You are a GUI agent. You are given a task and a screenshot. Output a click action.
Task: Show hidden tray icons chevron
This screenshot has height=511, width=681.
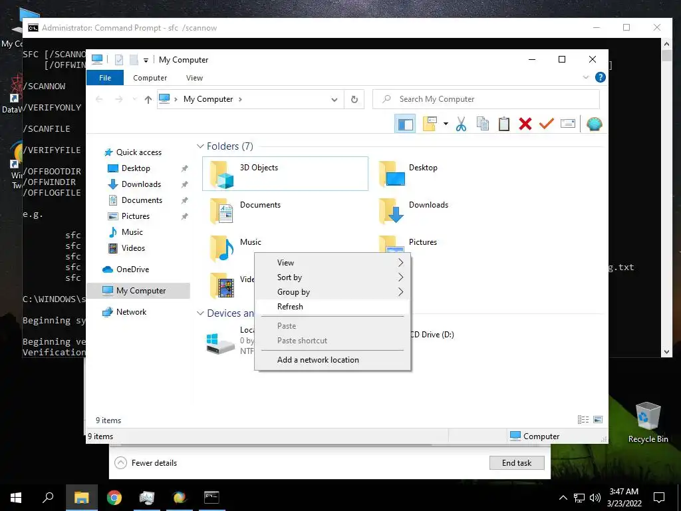tap(563, 498)
